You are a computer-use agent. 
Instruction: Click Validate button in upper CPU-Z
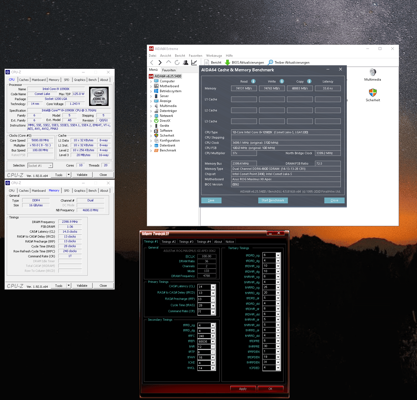[x=82, y=175]
